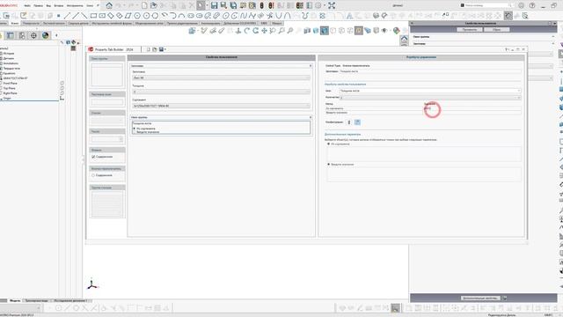Open the Save dropdown arrow in builder toolbar
Screen dimensions: 563x317
[x=165, y=49]
